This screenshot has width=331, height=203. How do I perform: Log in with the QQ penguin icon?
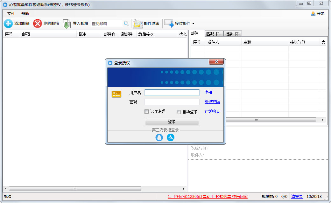point(159,138)
